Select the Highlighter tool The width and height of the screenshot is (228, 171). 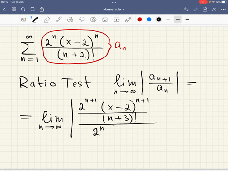click(x=58, y=19)
